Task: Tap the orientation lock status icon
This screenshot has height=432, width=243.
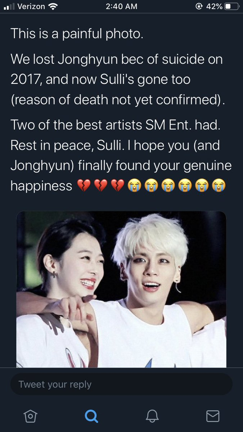Action: coord(198,6)
